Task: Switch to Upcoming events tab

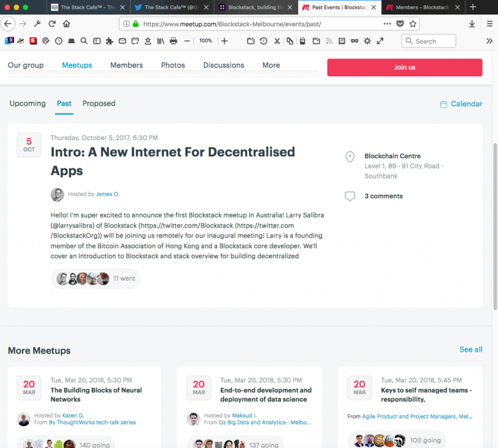Action: point(28,104)
